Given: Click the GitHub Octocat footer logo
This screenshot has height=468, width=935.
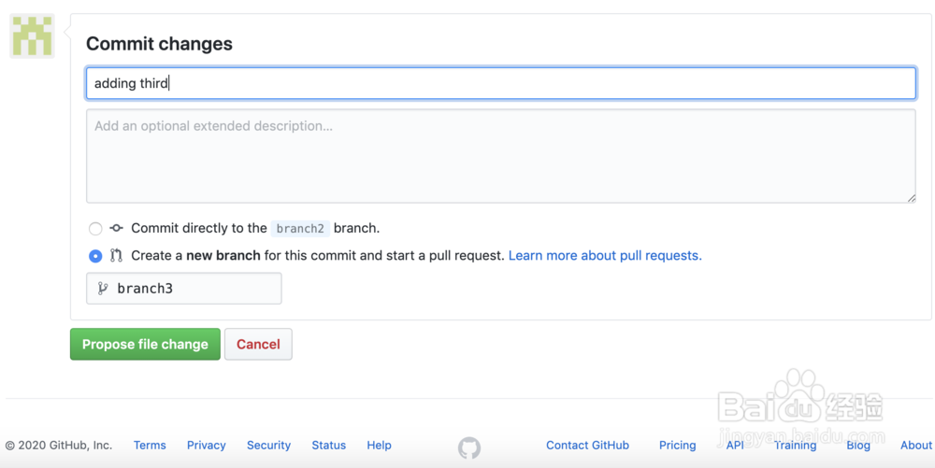Looking at the screenshot, I should click(x=469, y=447).
